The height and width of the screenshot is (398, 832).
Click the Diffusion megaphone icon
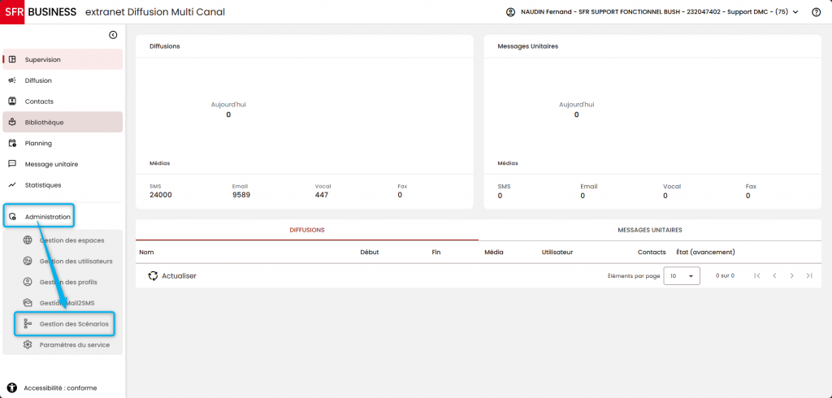tap(12, 80)
